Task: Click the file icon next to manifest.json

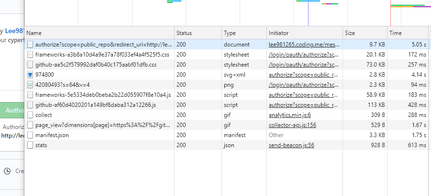Action: click(31, 135)
